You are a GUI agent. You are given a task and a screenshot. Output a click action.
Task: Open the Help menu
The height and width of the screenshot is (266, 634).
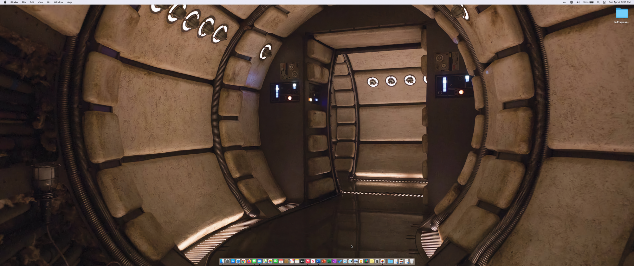coord(69,2)
